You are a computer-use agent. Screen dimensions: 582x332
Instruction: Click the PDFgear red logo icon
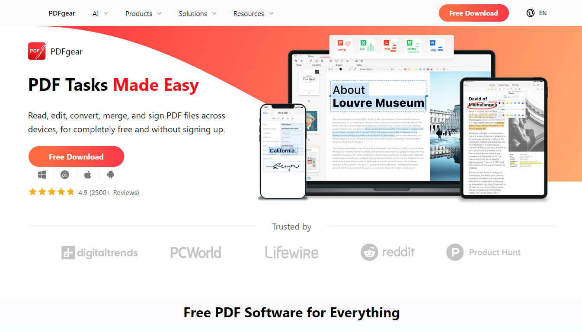point(37,51)
